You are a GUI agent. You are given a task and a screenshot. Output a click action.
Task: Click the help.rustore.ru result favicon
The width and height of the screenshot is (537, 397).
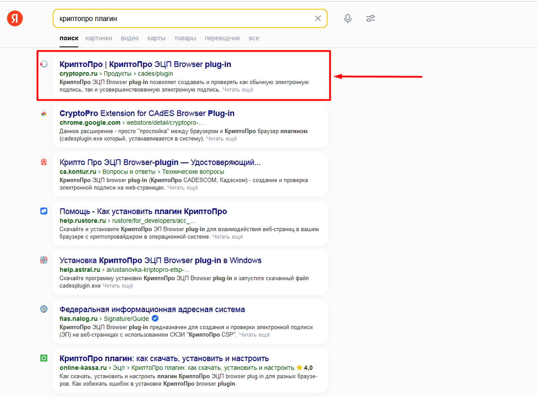pyautogui.click(x=44, y=211)
